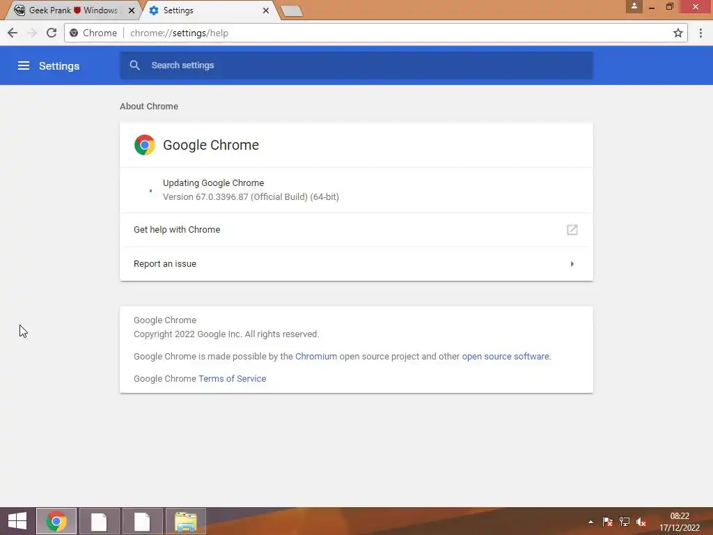The height and width of the screenshot is (535, 713).
Task: Select the Settings tab
Action: point(210,10)
